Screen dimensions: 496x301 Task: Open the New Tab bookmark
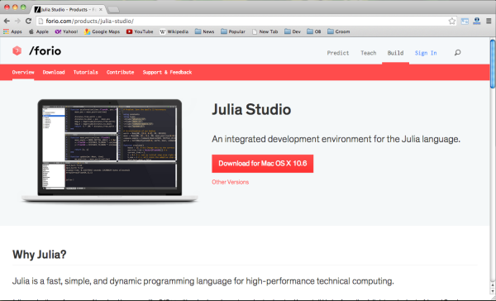[265, 31]
